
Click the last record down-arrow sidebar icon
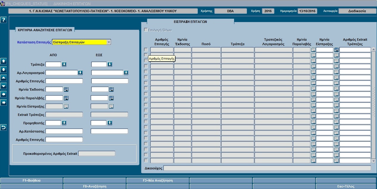click(x=4, y=70)
